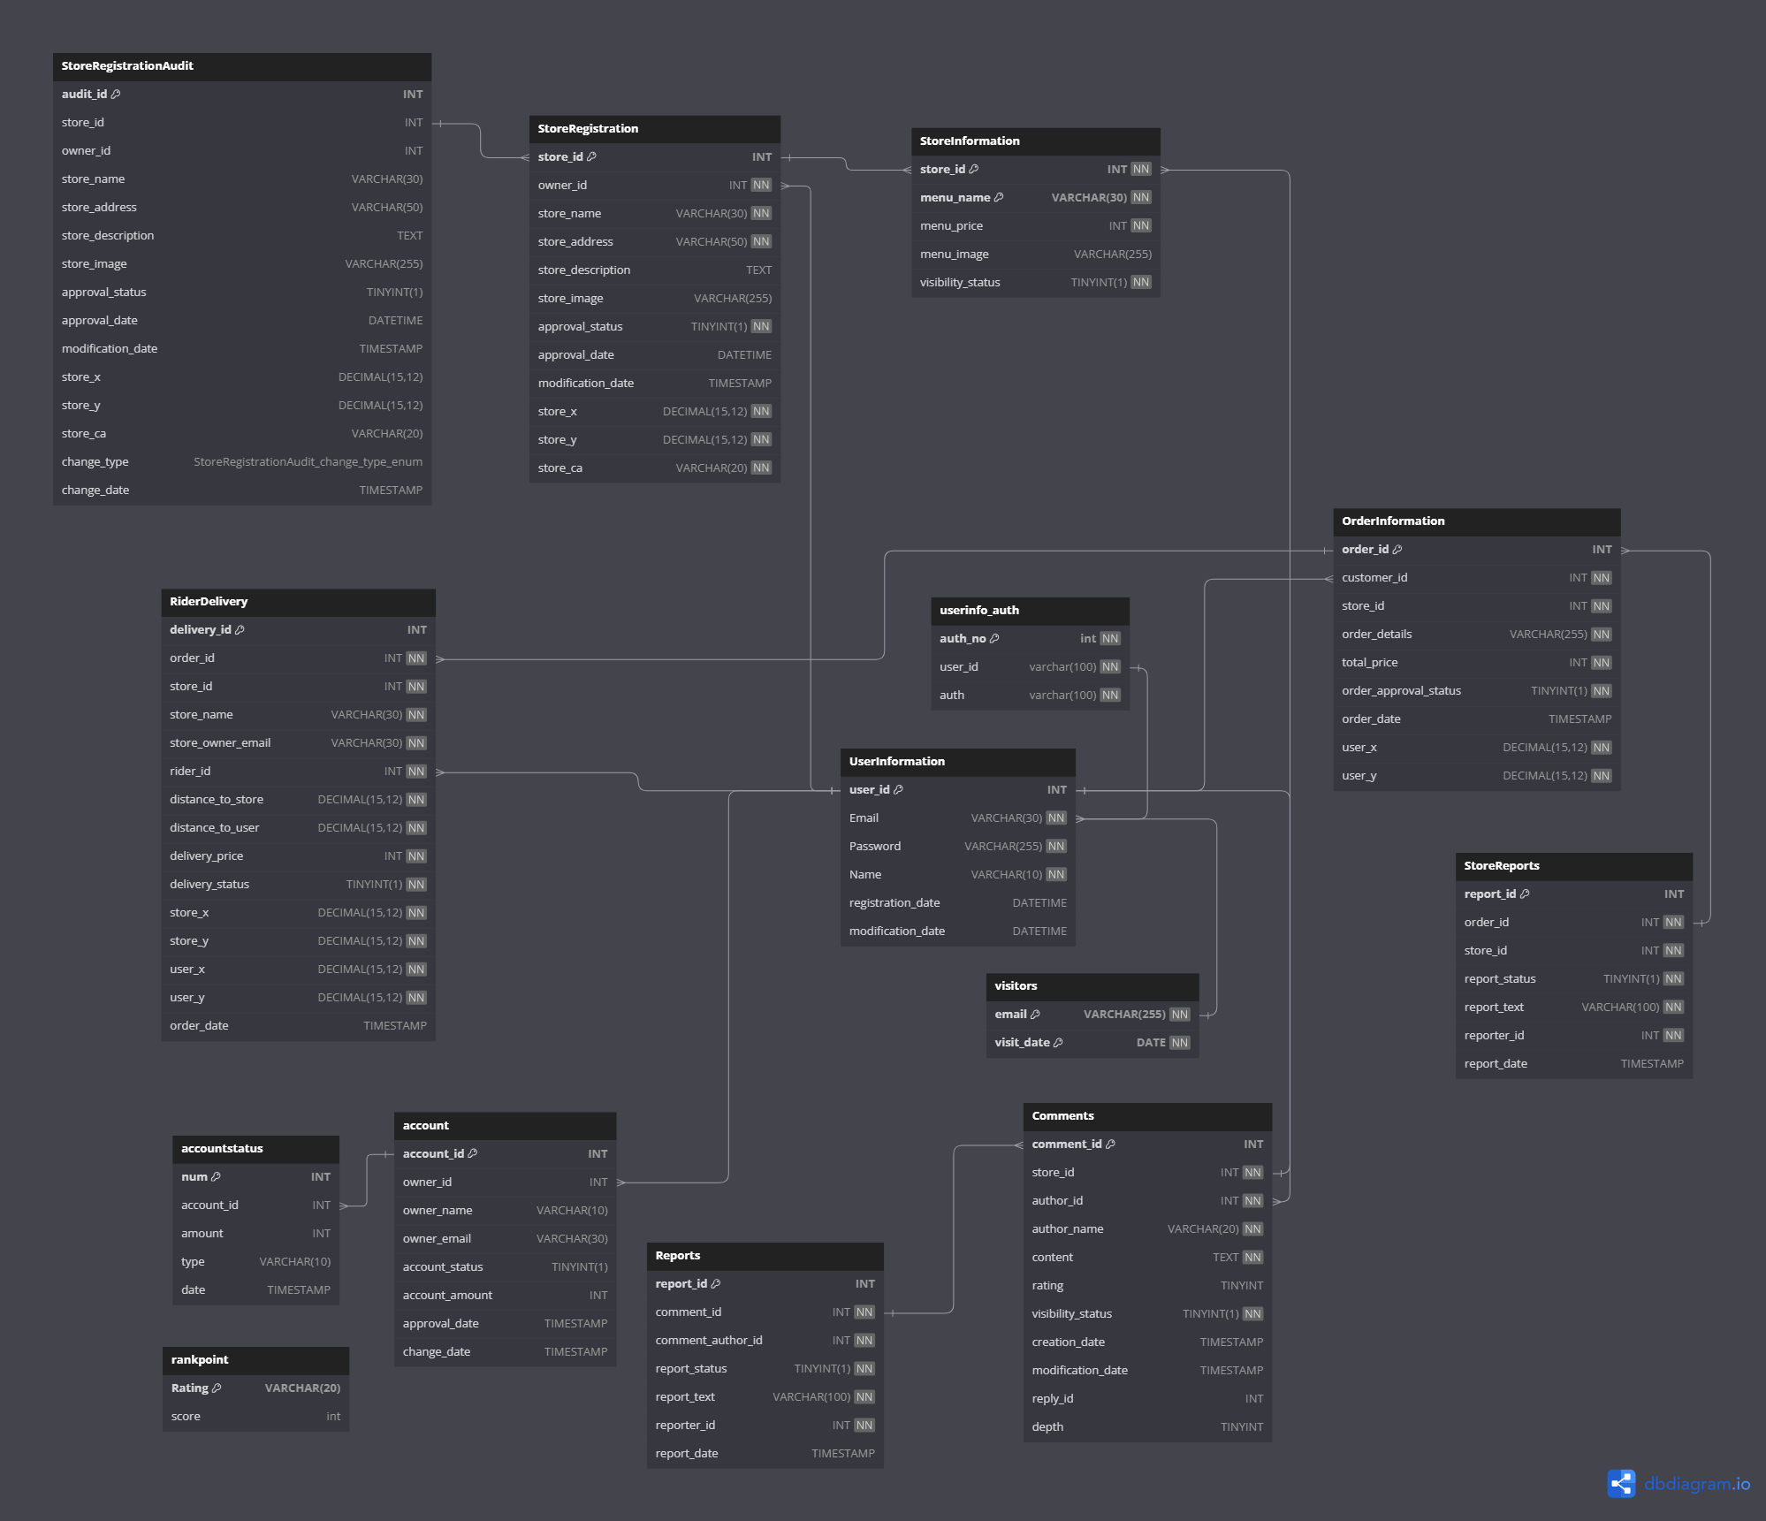
Task: Click key icon beside menu_name field
Action: click(x=999, y=197)
